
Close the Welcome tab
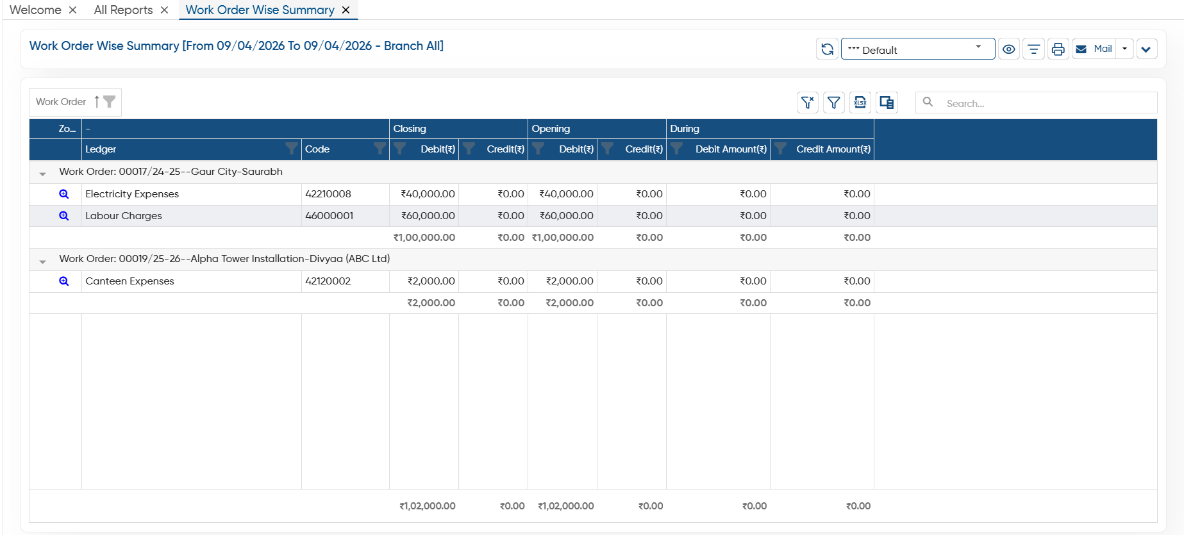(x=72, y=10)
